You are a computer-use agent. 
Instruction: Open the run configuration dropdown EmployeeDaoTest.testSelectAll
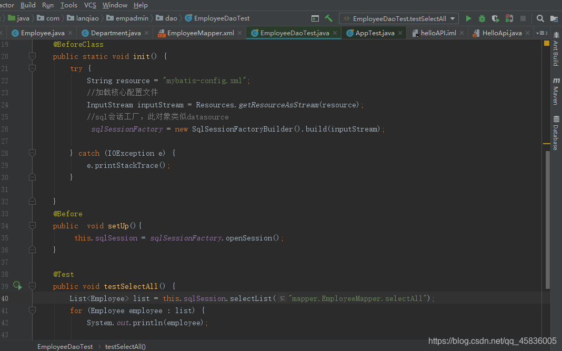398,18
